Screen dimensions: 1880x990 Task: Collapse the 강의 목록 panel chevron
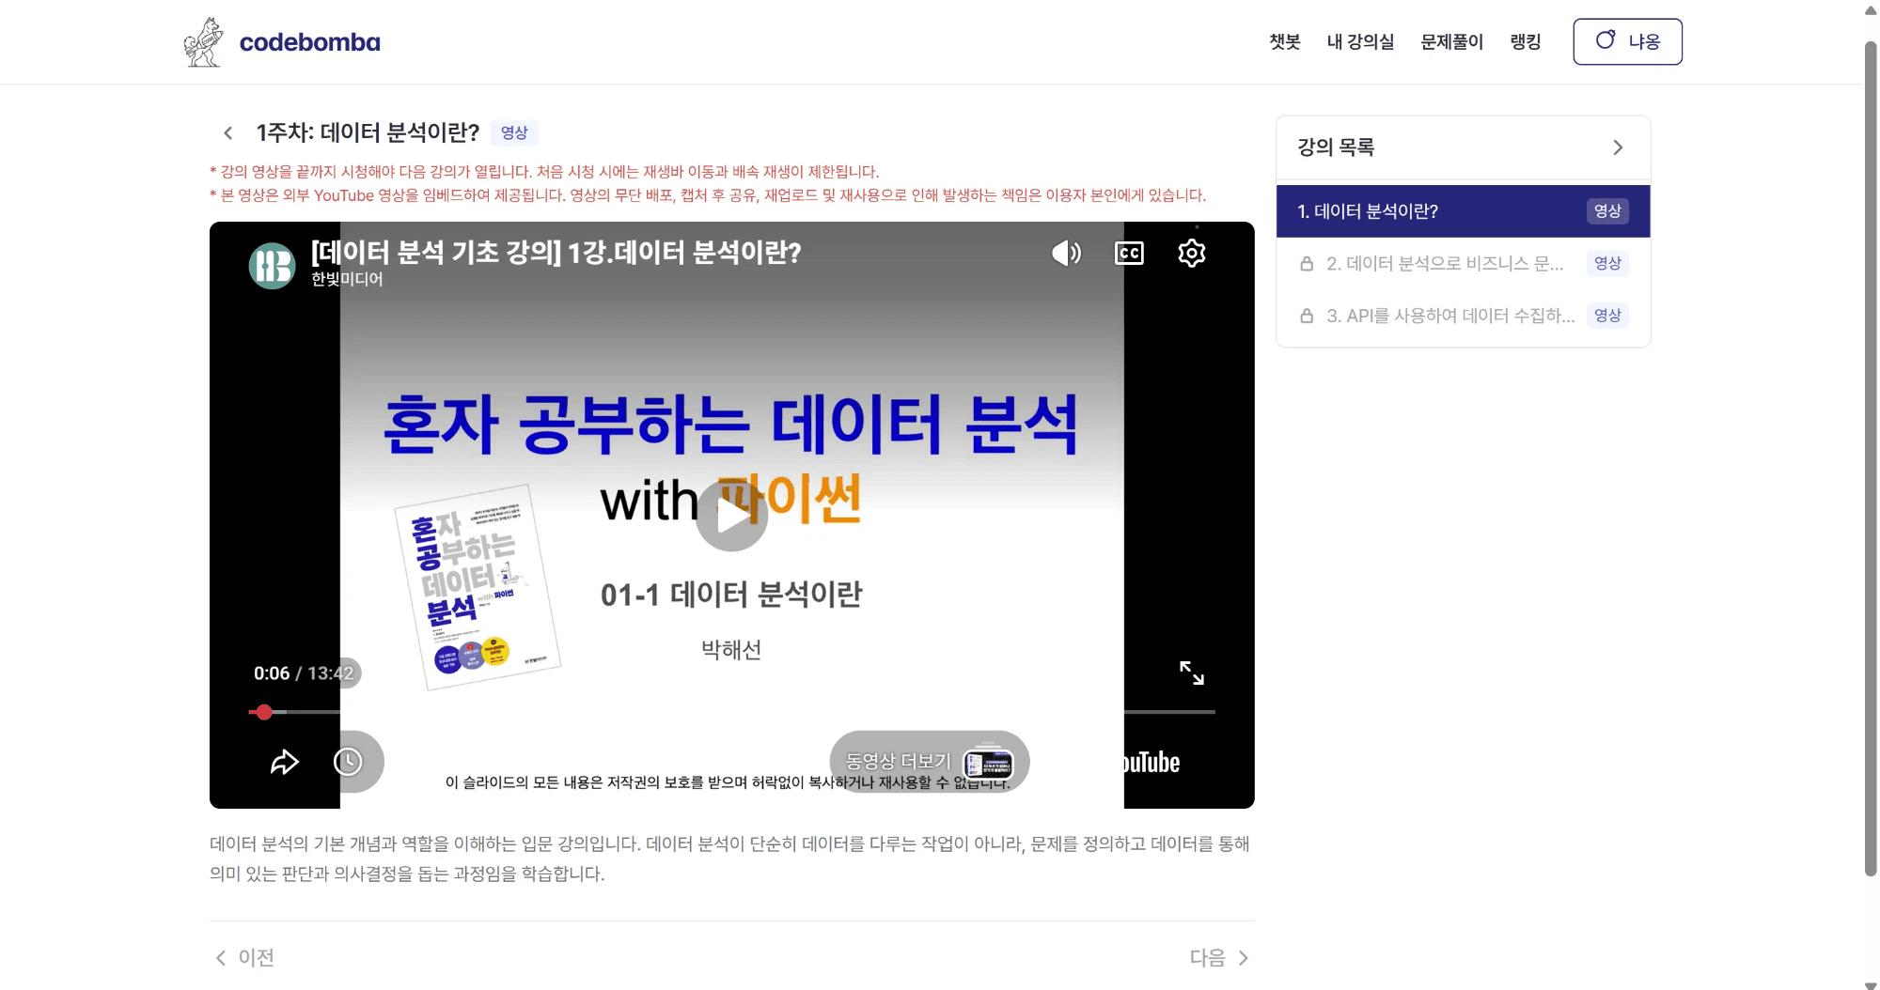pyautogui.click(x=1618, y=147)
